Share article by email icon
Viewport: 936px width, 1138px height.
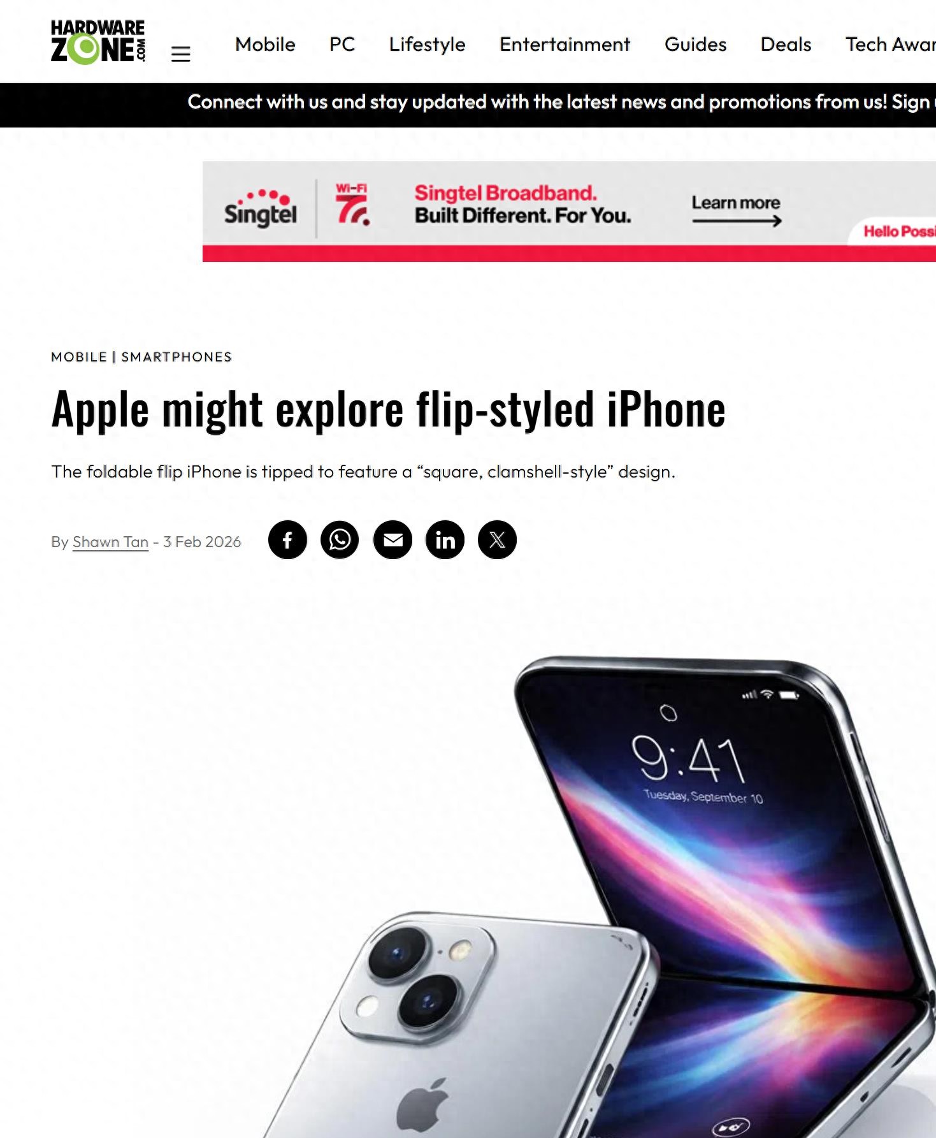pos(392,540)
